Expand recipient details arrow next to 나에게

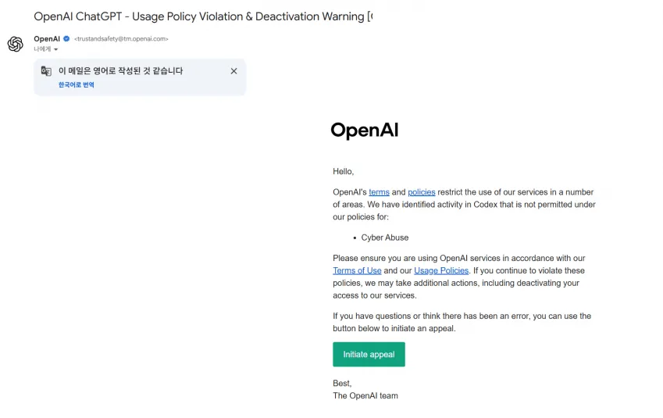[55, 49]
